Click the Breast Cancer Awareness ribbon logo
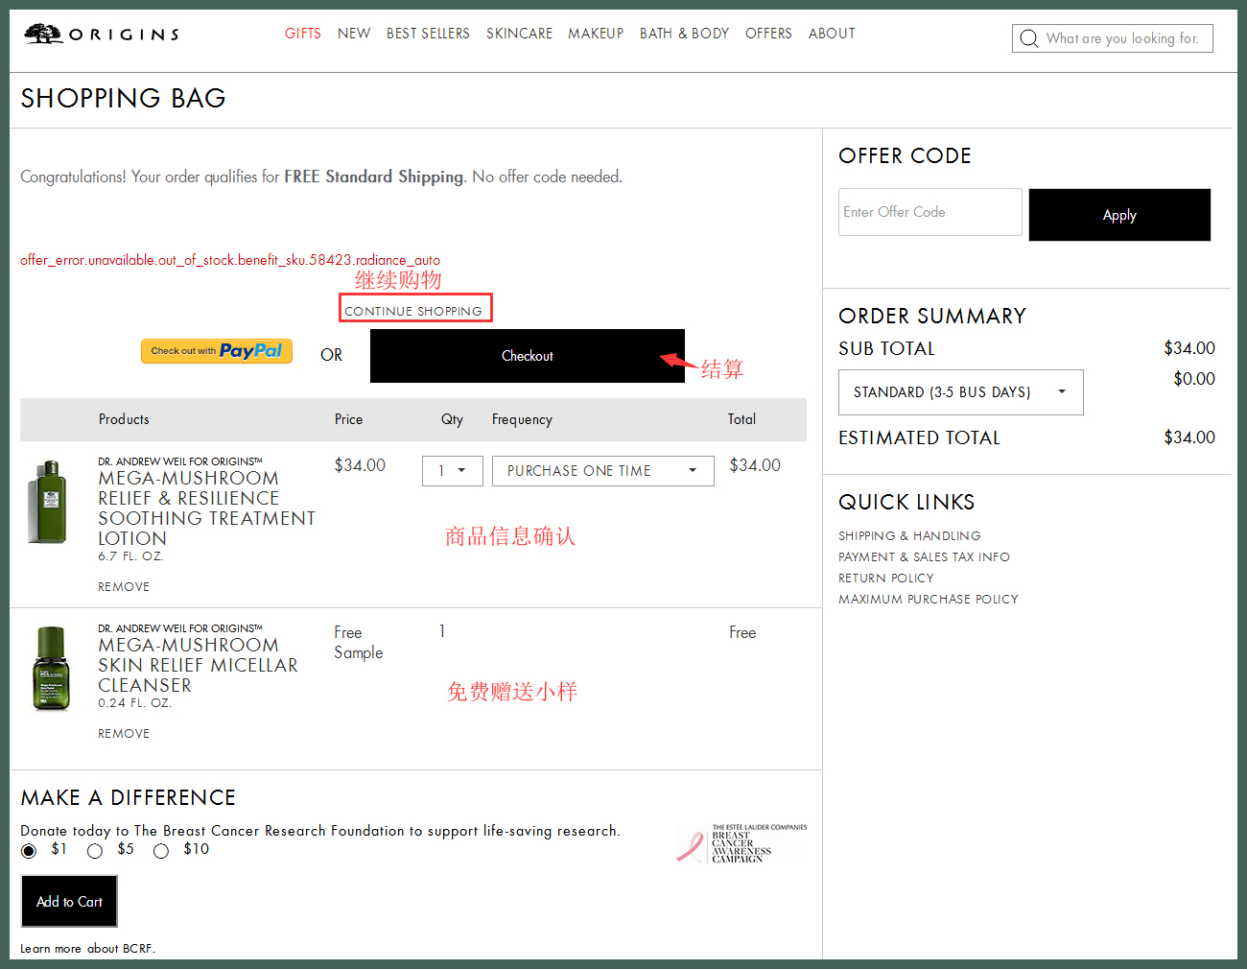This screenshot has height=969, width=1247. (741, 843)
